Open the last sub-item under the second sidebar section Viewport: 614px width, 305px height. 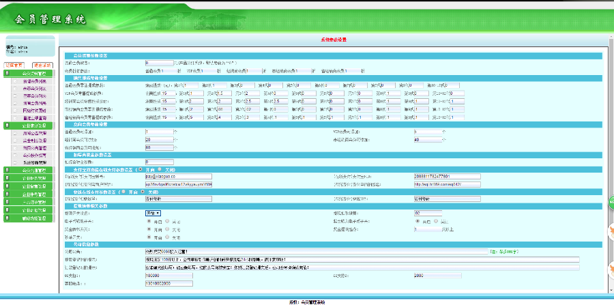click(x=34, y=162)
